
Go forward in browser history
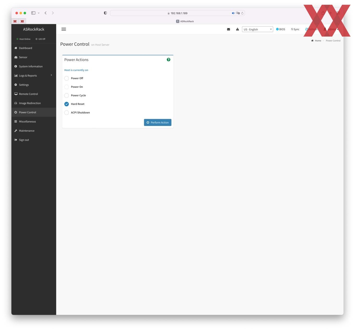(x=53, y=13)
